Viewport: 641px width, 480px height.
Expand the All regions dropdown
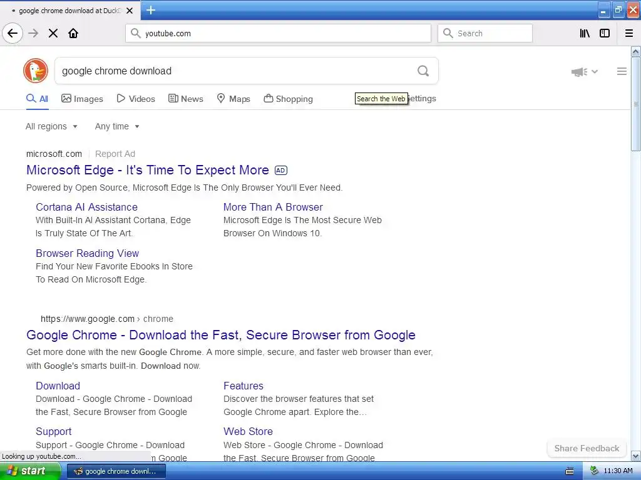[51, 126]
